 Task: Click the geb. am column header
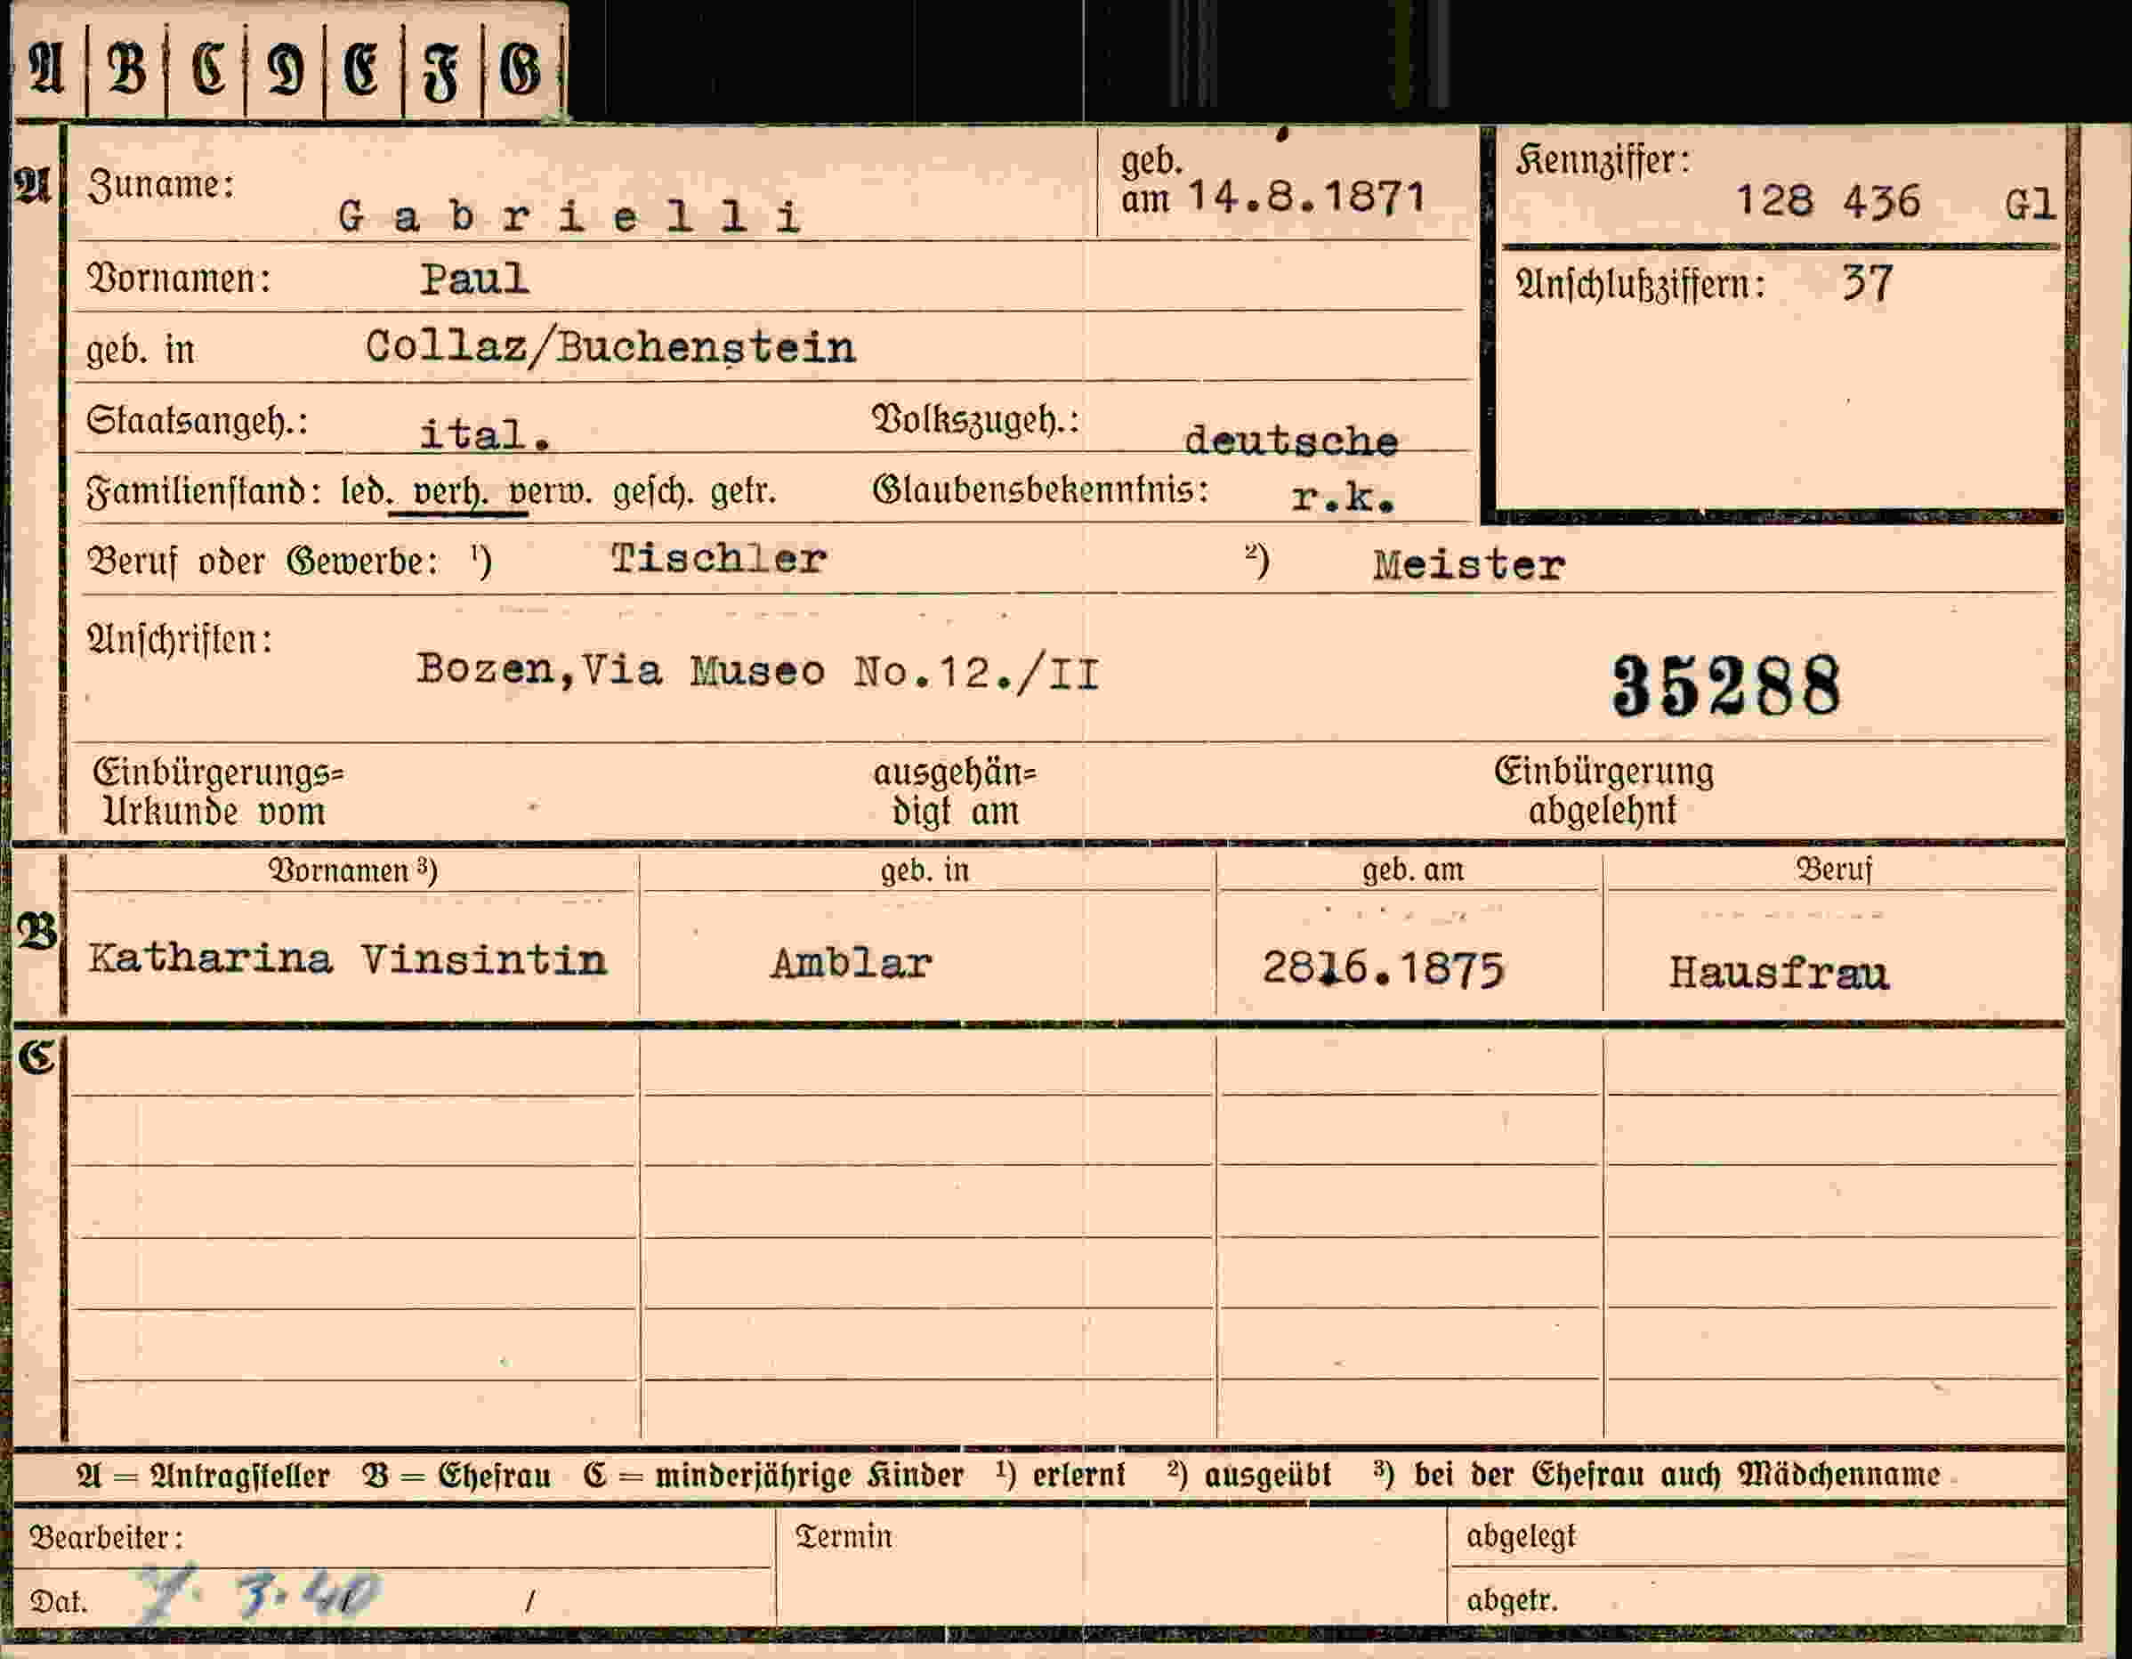1412,869
